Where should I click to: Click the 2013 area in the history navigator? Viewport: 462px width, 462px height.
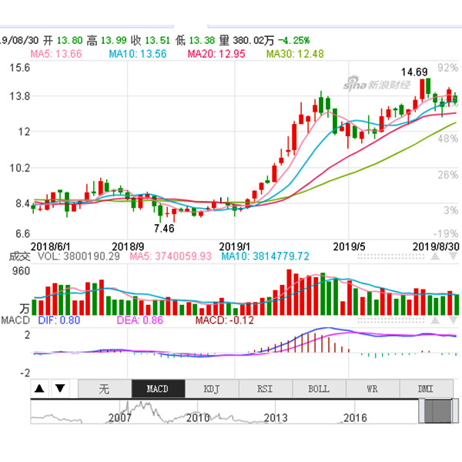(276, 417)
